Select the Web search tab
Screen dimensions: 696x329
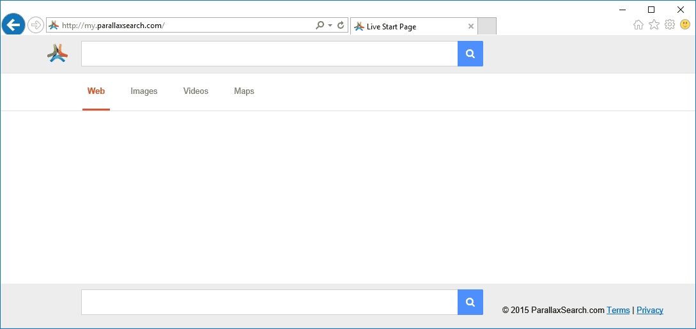tap(96, 91)
